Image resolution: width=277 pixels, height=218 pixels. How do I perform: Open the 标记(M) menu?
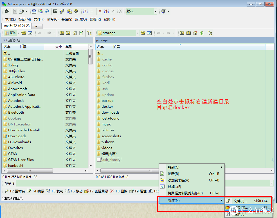click(x=25, y=19)
